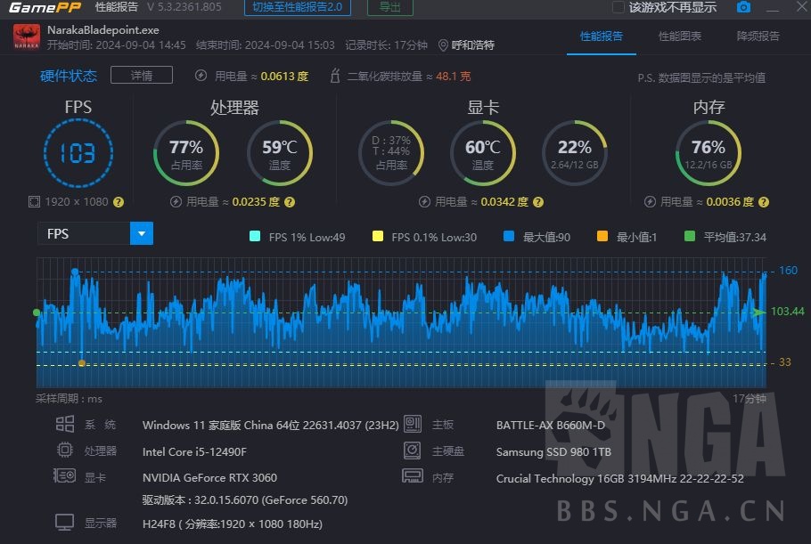Toggle the FPS 0.1% Low legend box
Viewport: 811px width, 544px height.
378,237
